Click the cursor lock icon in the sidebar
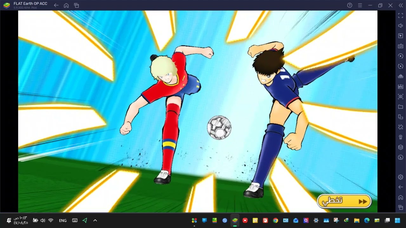Viewport: 406px width, 228px height. [401, 35]
